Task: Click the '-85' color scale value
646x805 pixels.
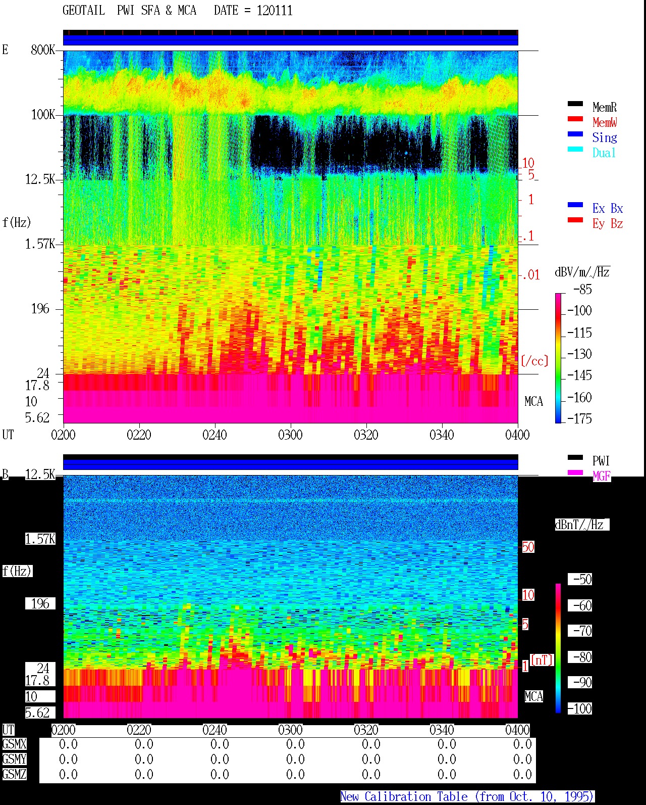Action: (582, 290)
